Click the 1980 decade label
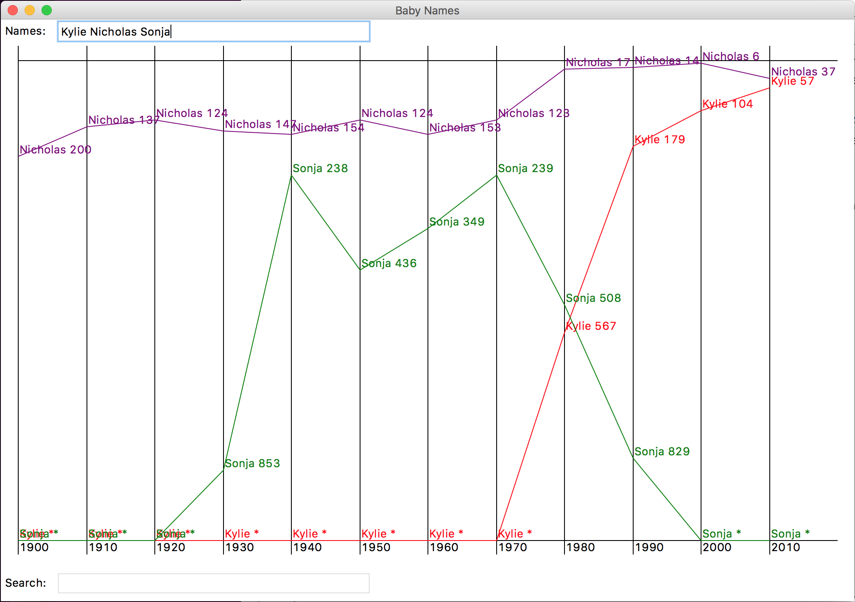This screenshot has height=602, width=855. point(581,547)
